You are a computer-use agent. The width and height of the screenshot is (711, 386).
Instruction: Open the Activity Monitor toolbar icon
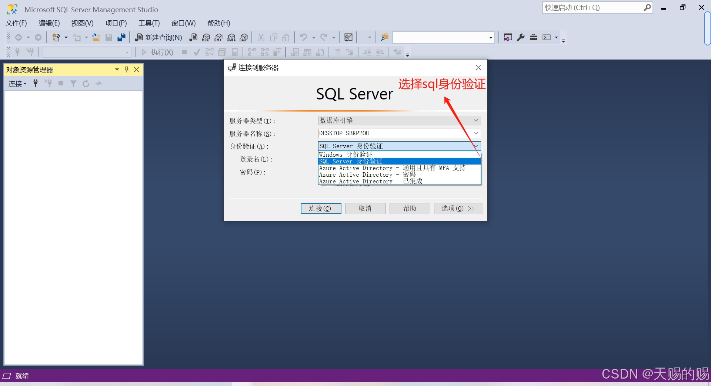[x=348, y=37]
